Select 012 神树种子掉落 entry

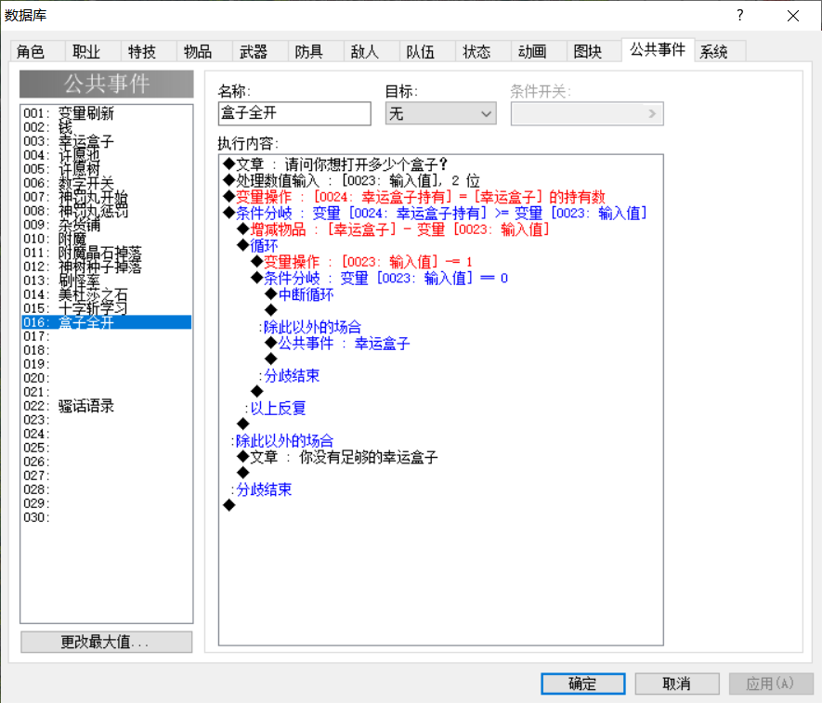(107, 267)
